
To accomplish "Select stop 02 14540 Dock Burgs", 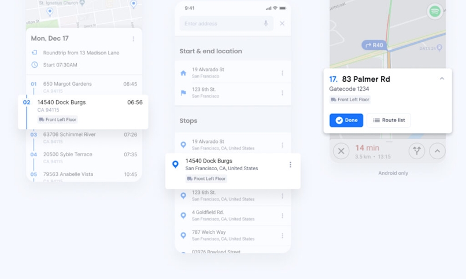I will tap(83, 112).
